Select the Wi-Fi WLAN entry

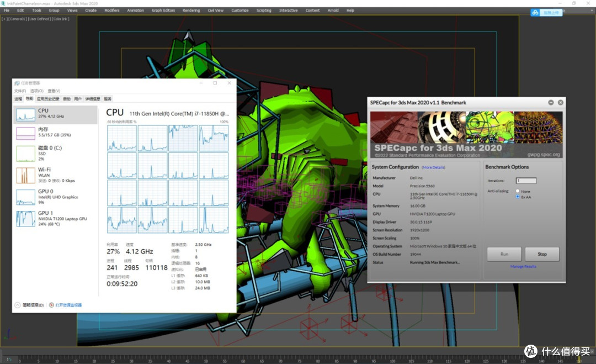56,175
